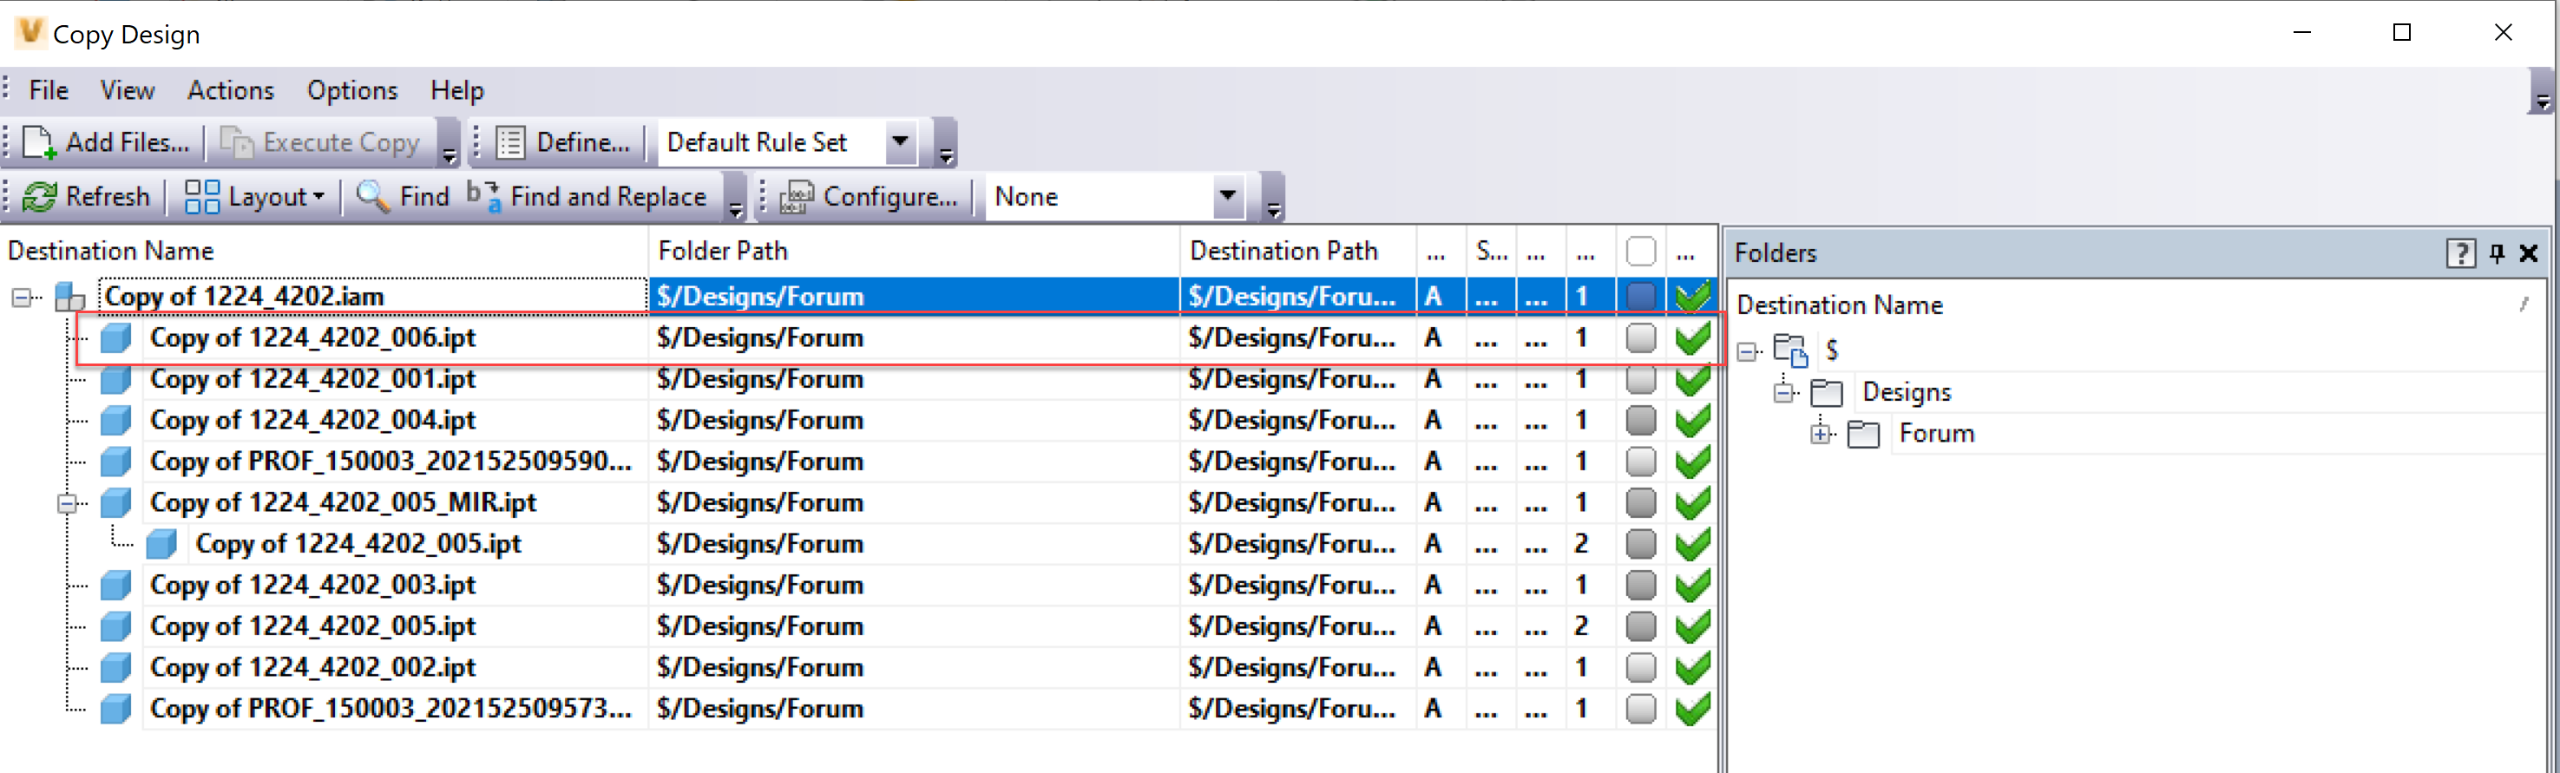Viewport: 2560px width, 773px height.
Task: Open the Options menu
Action: pyautogui.click(x=351, y=90)
